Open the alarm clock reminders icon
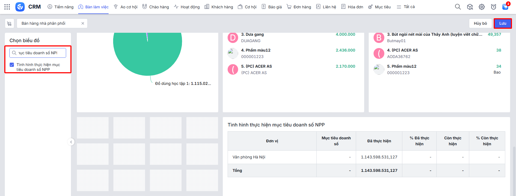The height and width of the screenshot is (196, 516). 493,7
